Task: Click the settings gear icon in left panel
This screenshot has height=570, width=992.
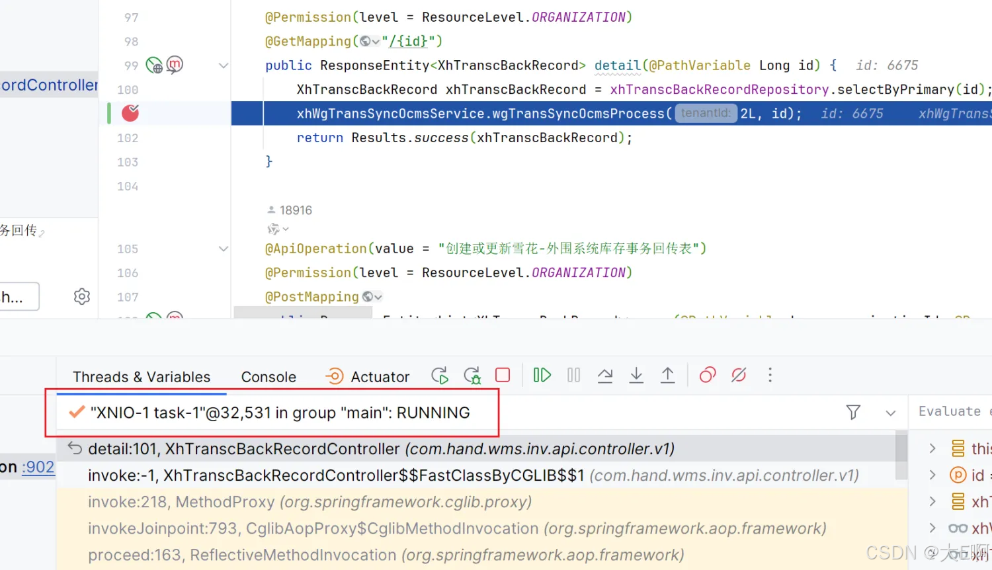Action: point(82,296)
